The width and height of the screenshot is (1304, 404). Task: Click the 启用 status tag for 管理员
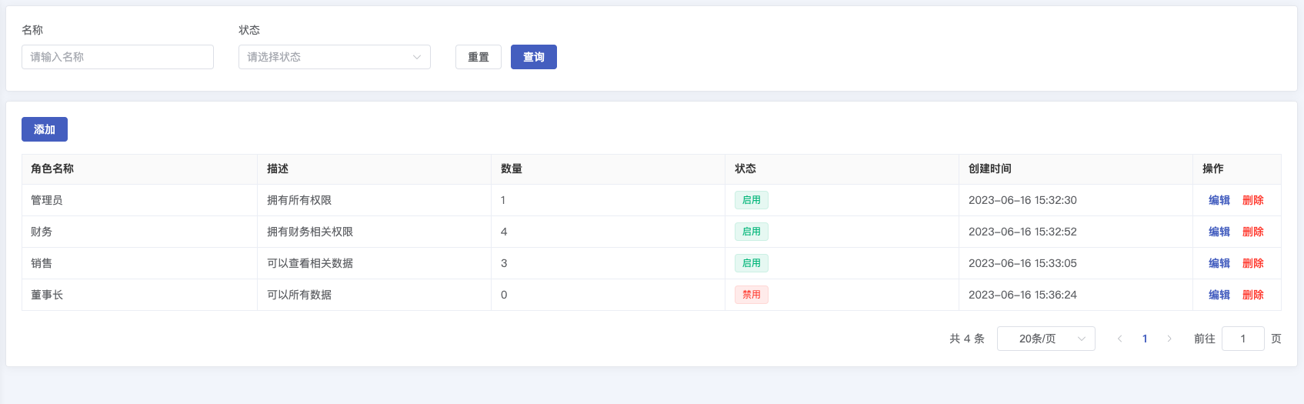[x=751, y=200]
